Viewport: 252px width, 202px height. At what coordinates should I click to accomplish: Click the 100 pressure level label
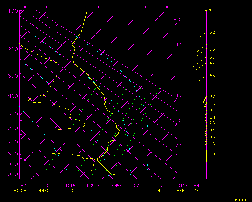(x=12, y=11)
